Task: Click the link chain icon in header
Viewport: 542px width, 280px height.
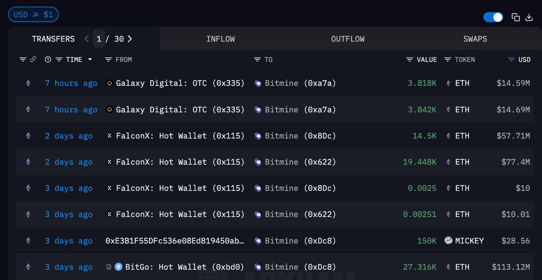Action: (33, 60)
